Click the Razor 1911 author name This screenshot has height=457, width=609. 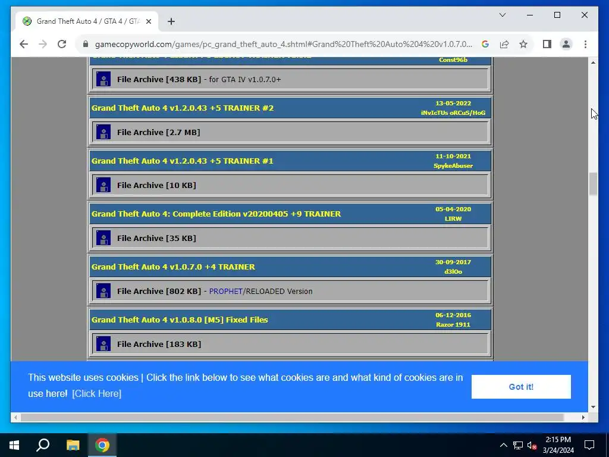pos(453,324)
